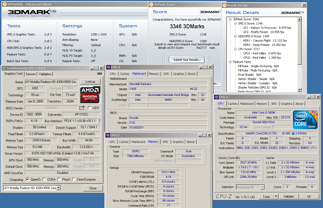Image resolution: width=323 pixels, height=208 pixels.
Task: Switch to the Validation tab in GPU-Z
Action: 45,74
